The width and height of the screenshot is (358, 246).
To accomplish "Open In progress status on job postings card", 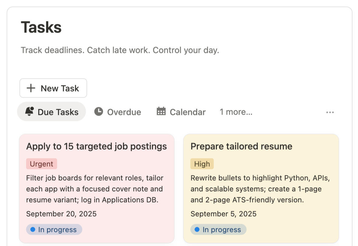I will pos(54,230).
